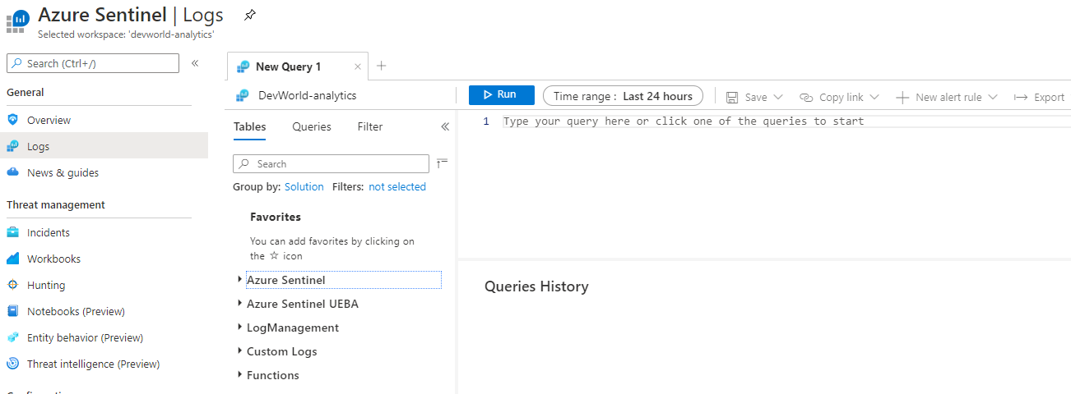Switch to the Filter tab
1071x394 pixels.
point(370,126)
